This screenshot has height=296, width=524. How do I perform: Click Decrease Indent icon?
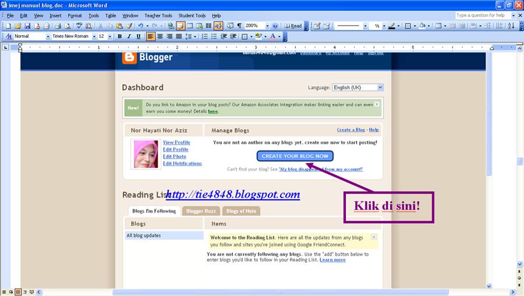pyautogui.click(x=224, y=36)
